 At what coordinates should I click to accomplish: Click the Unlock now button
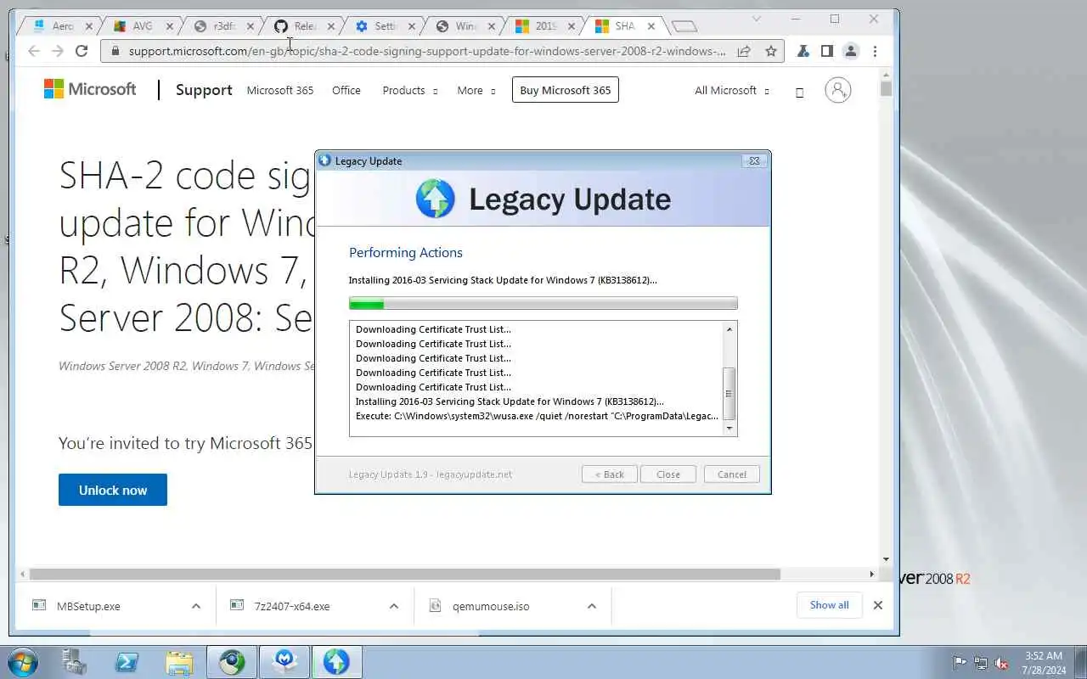113,490
